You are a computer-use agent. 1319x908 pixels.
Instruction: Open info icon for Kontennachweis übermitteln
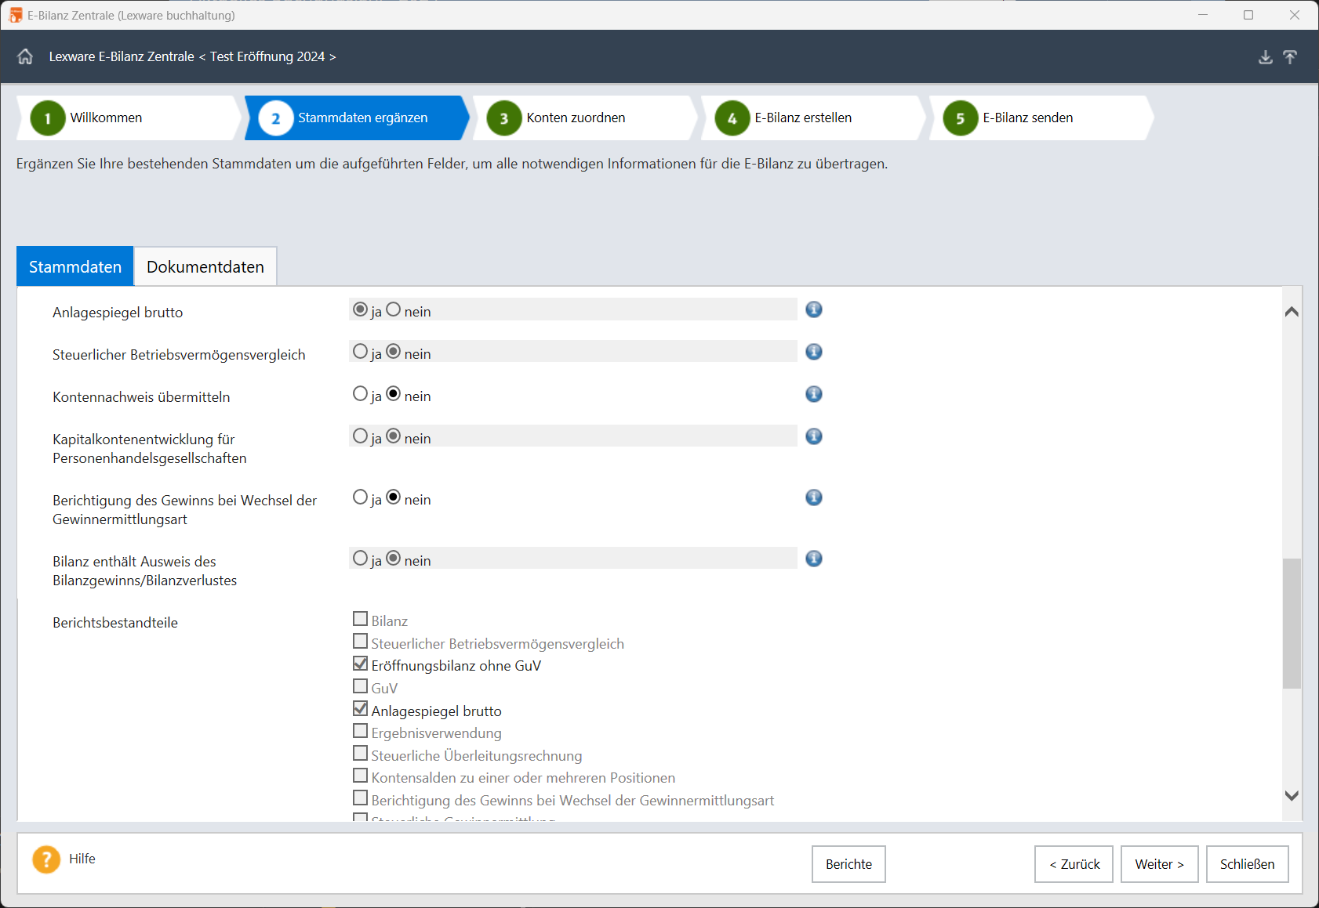[x=814, y=394]
